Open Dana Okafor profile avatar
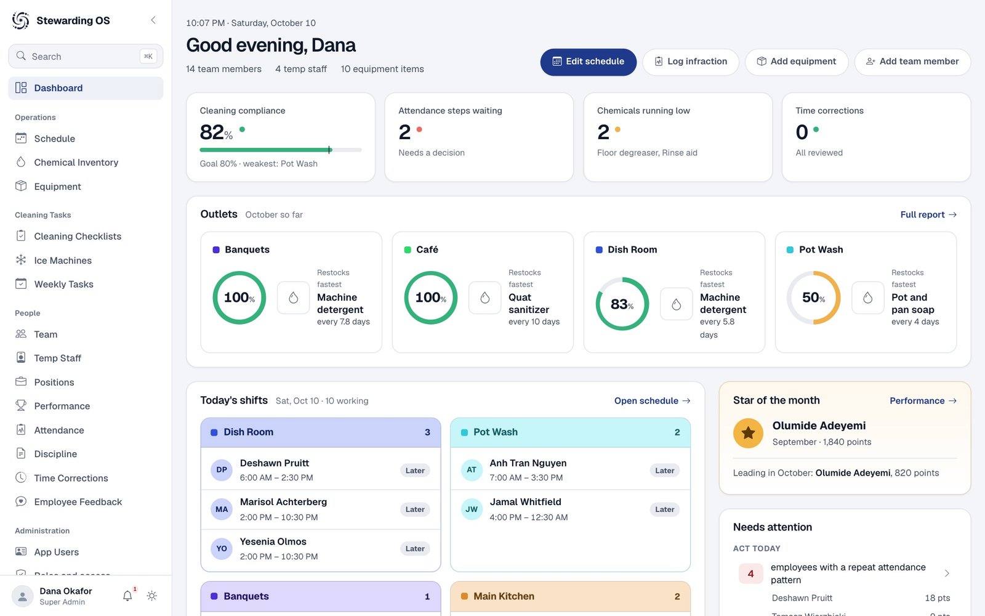This screenshot has height=616, width=985. [x=23, y=596]
